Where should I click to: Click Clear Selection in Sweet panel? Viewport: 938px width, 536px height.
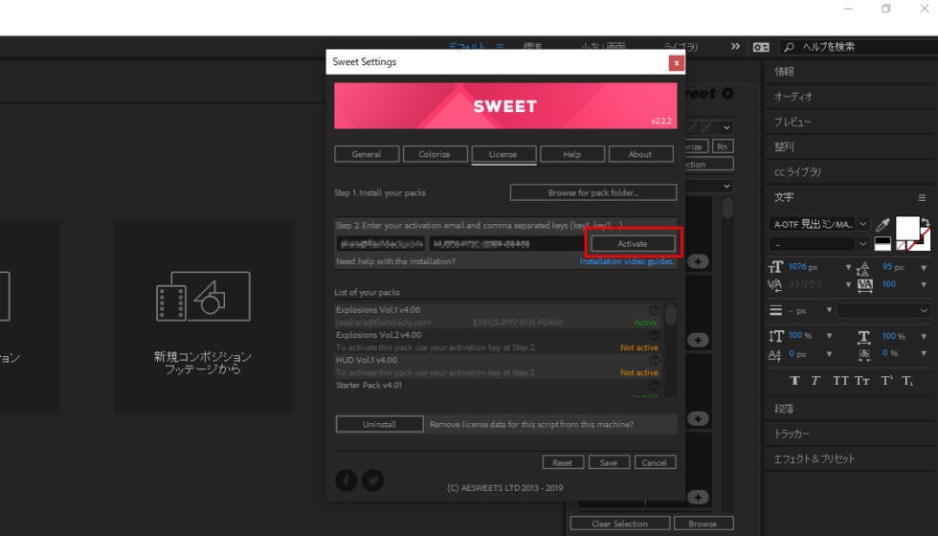pos(620,524)
